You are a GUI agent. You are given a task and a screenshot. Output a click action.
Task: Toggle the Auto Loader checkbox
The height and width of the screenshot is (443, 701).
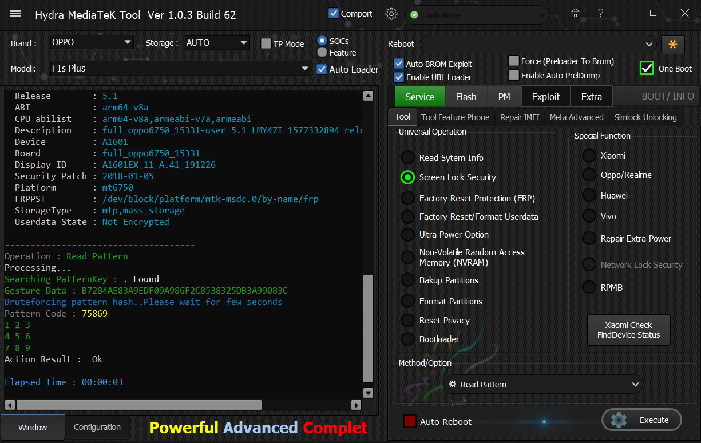(322, 69)
